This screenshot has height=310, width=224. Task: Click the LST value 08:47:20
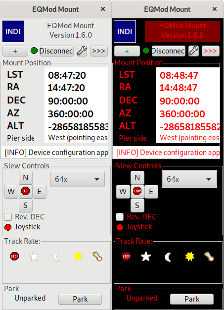(x=67, y=75)
